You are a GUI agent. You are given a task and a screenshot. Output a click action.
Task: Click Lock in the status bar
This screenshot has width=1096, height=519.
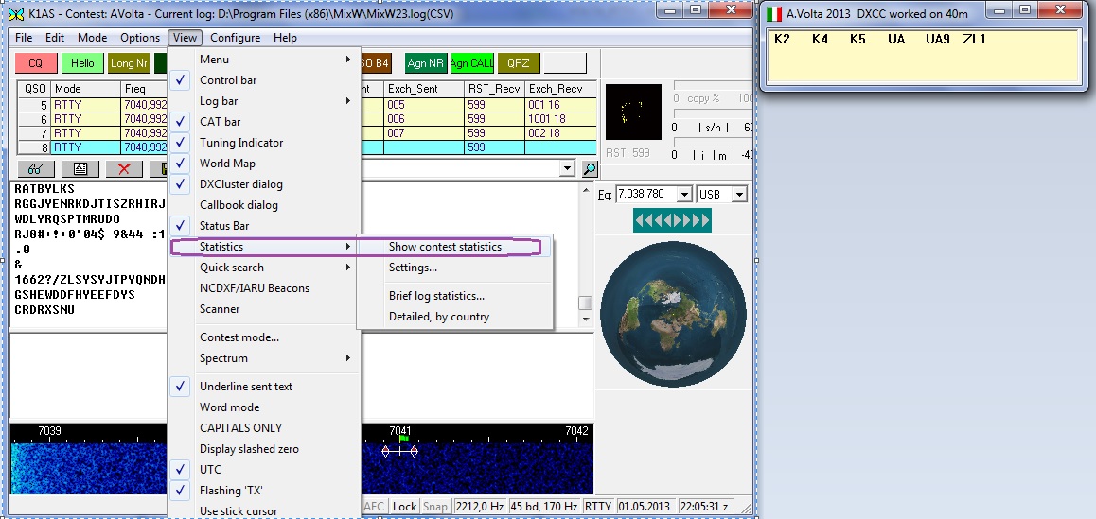(x=404, y=506)
